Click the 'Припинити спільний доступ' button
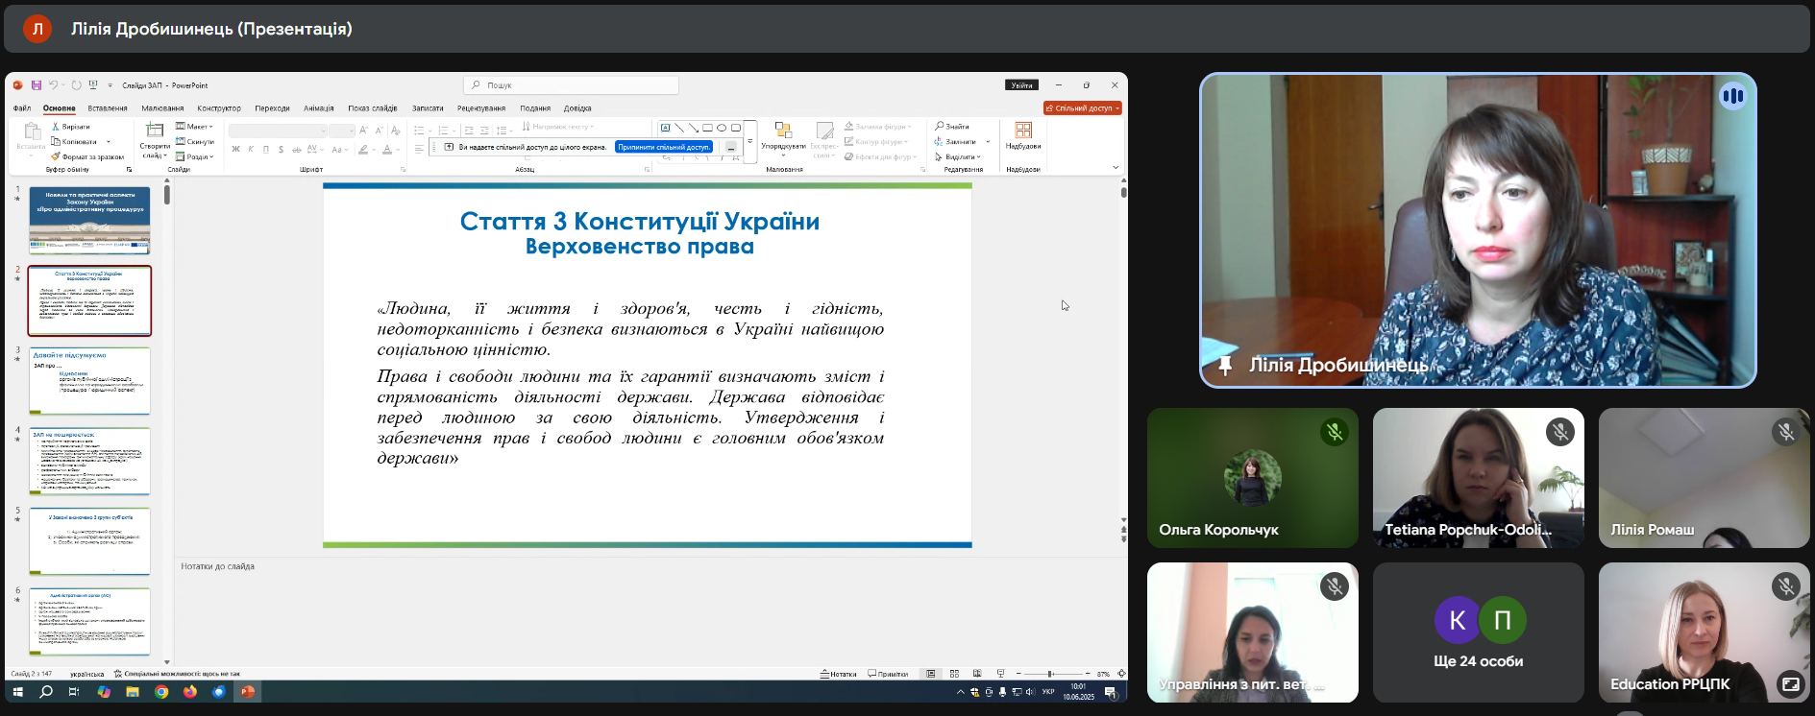The image size is (1815, 716). click(664, 147)
